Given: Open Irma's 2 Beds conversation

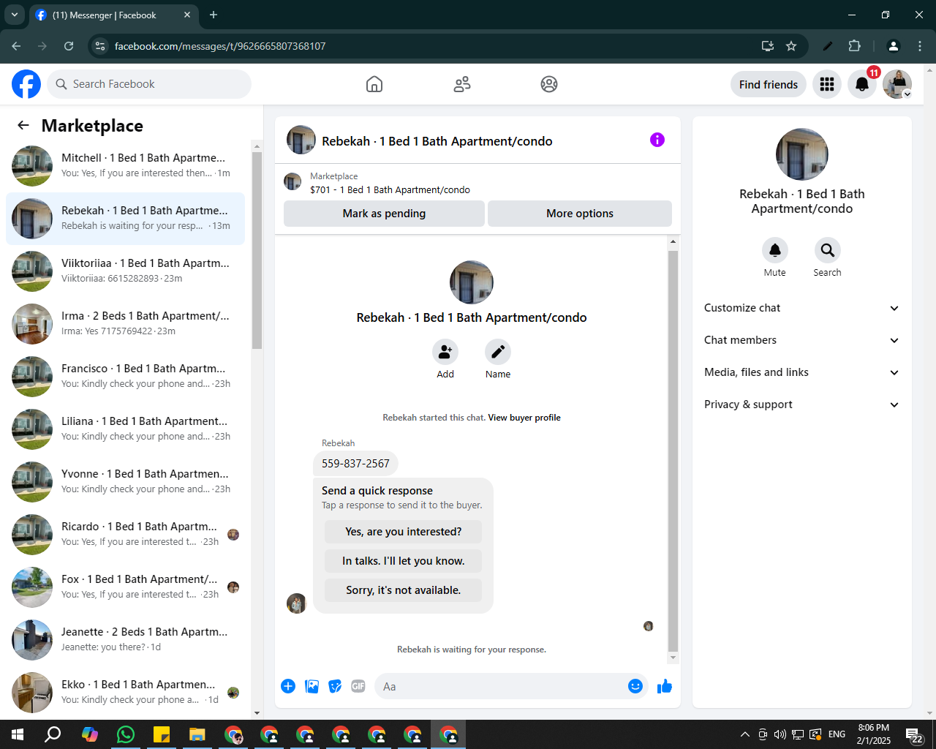Looking at the screenshot, I should point(125,324).
